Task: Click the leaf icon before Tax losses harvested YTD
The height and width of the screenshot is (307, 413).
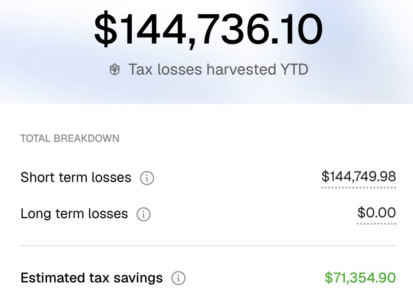Action: click(x=114, y=70)
